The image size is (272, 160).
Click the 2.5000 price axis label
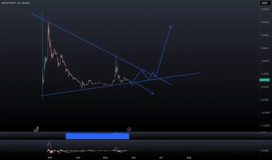point(265,35)
